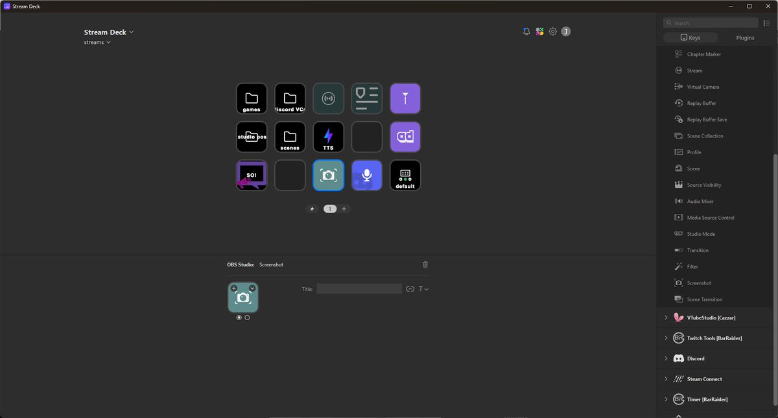The image size is (778, 418).
Task: Select the Source Visibility action
Action: 704,185
